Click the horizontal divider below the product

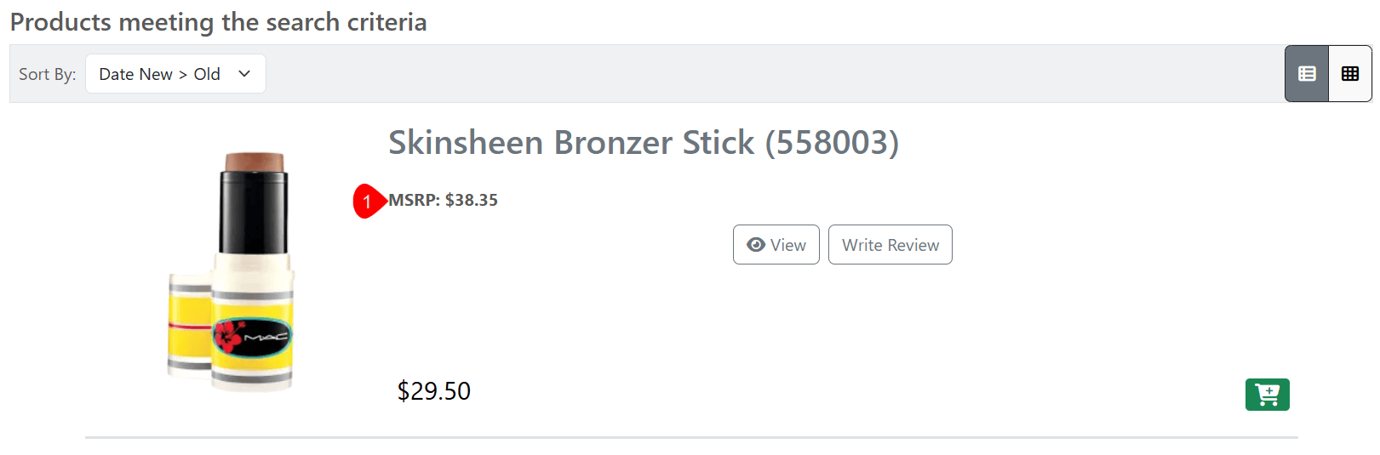click(691, 437)
